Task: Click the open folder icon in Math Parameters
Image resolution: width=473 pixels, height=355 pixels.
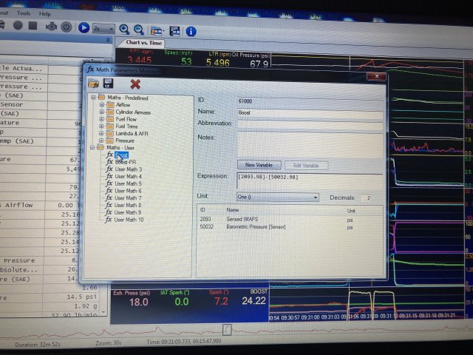Action: (x=94, y=84)
